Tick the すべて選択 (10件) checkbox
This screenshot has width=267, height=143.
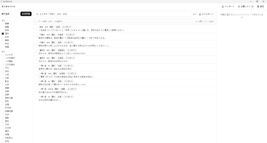point(36,22)
